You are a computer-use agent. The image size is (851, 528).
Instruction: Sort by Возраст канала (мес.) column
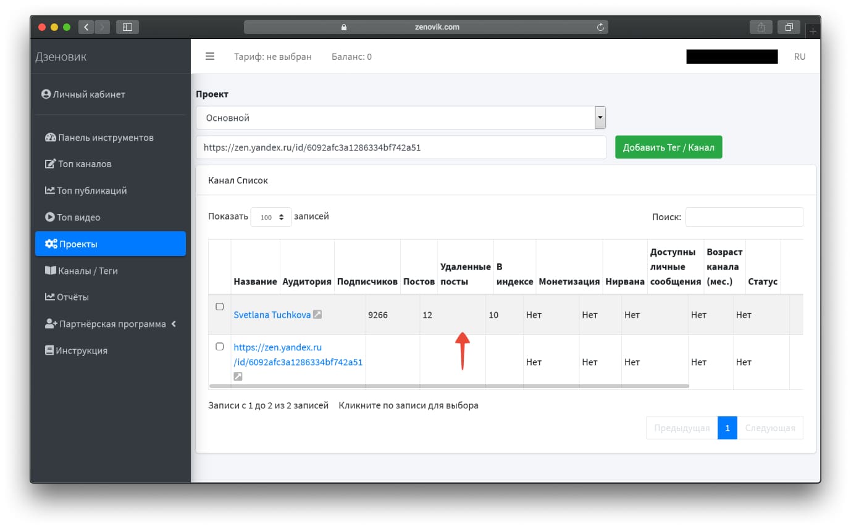coord(724,267)
